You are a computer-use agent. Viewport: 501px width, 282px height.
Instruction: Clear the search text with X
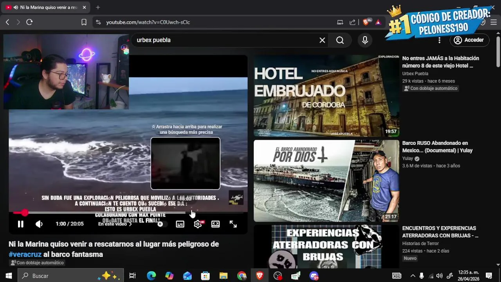tap(322, 40)
